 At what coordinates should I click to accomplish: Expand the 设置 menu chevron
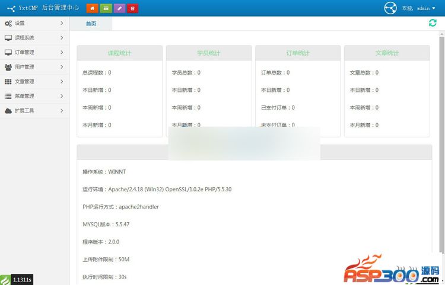point(62,23)
